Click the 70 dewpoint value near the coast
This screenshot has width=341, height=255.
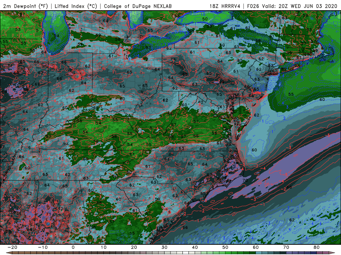click(x=245, y=180)
